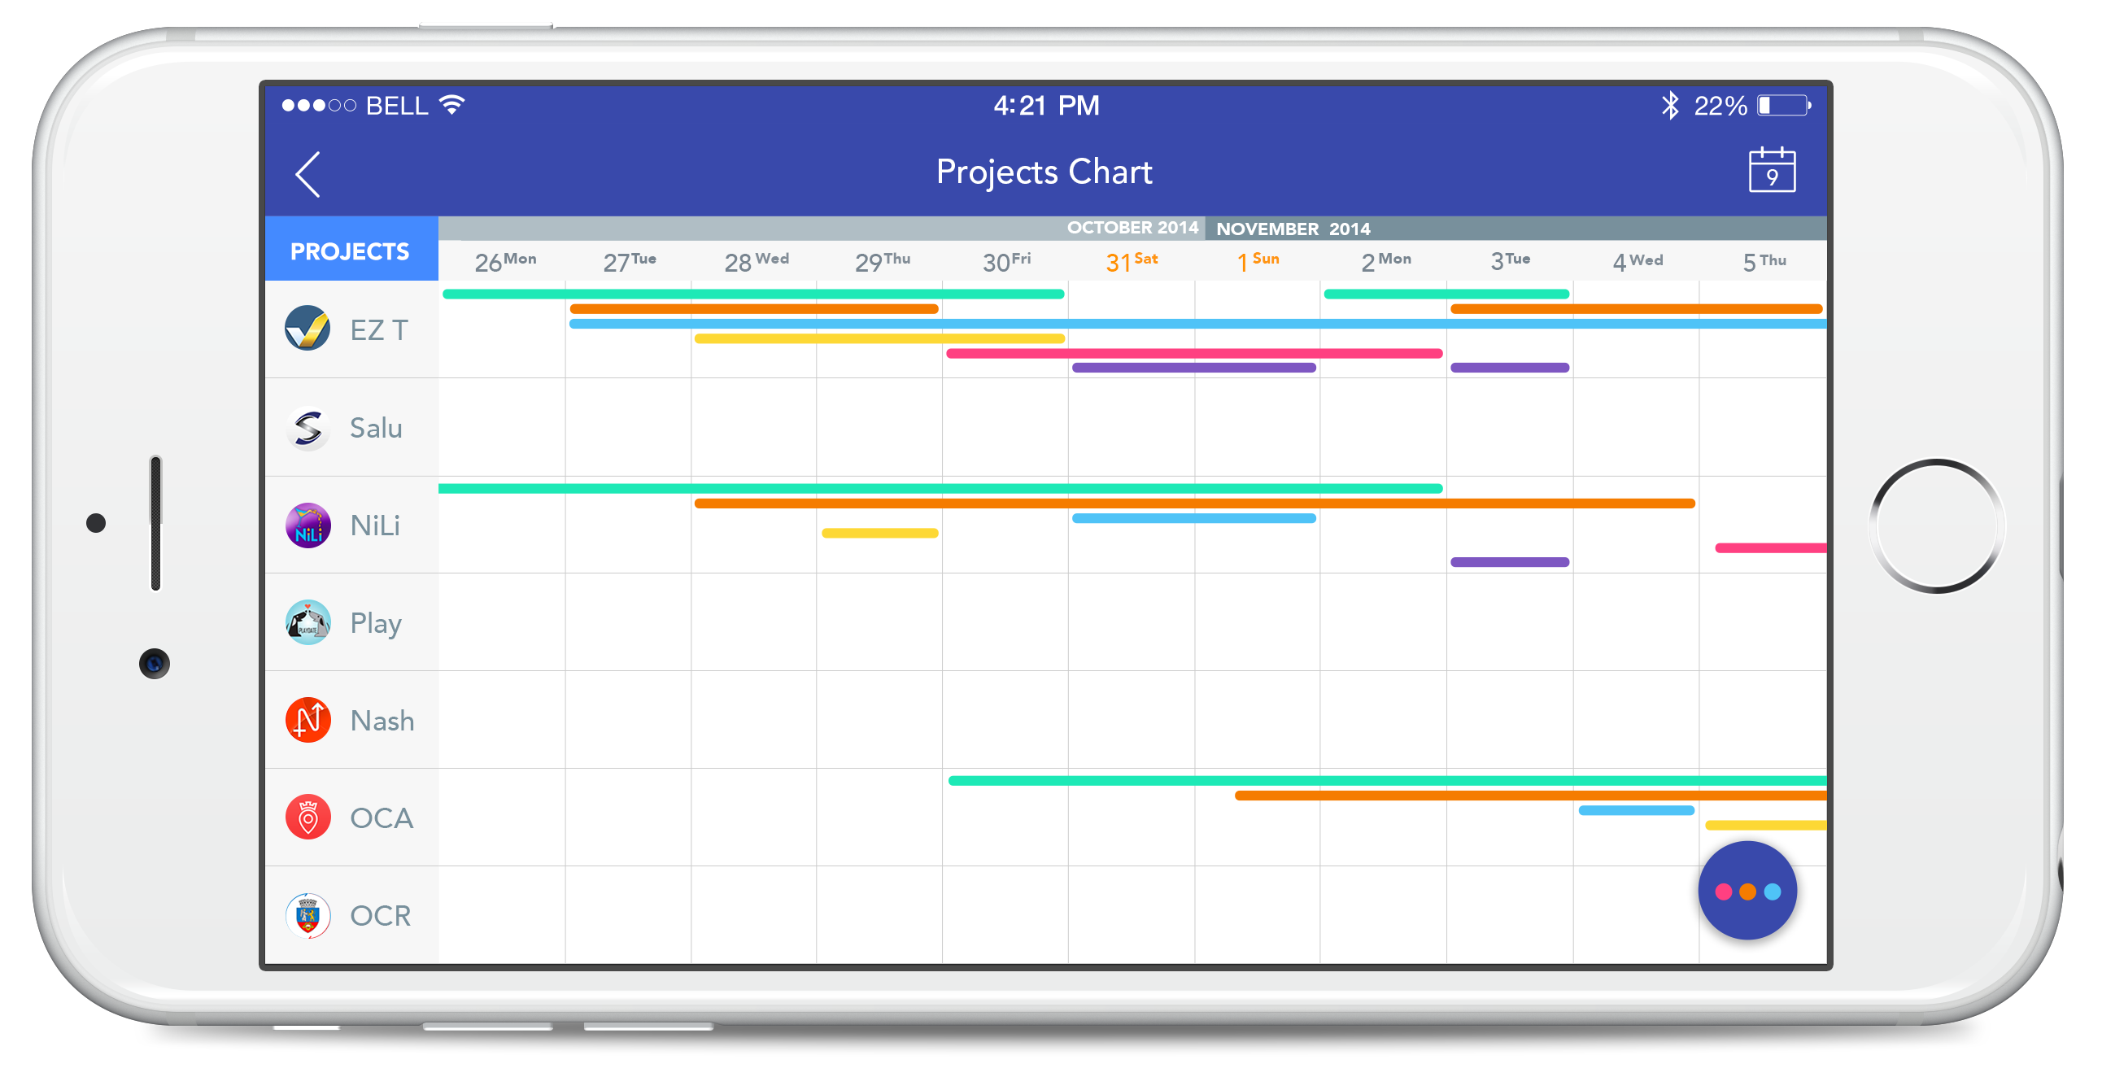2102x1077 pixels.
Task: Select the PROJECTS column header
Action: click(350, 251)
